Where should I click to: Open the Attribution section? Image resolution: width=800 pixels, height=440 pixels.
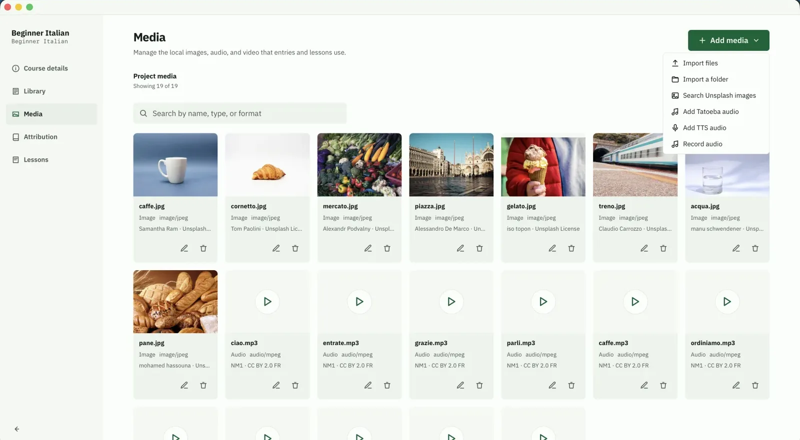point(51,137)
